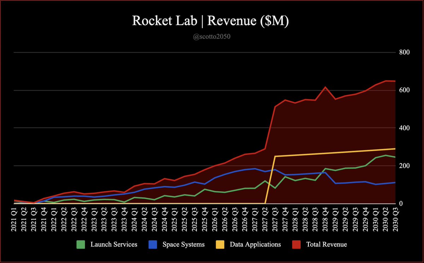Click the green Launch Services point at 2028 Q4
424x263 pixels.
[325, 169]
